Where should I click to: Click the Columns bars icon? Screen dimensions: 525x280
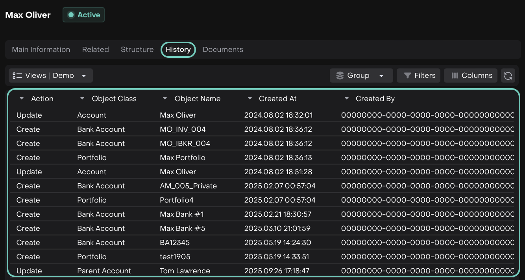(455, 76)
